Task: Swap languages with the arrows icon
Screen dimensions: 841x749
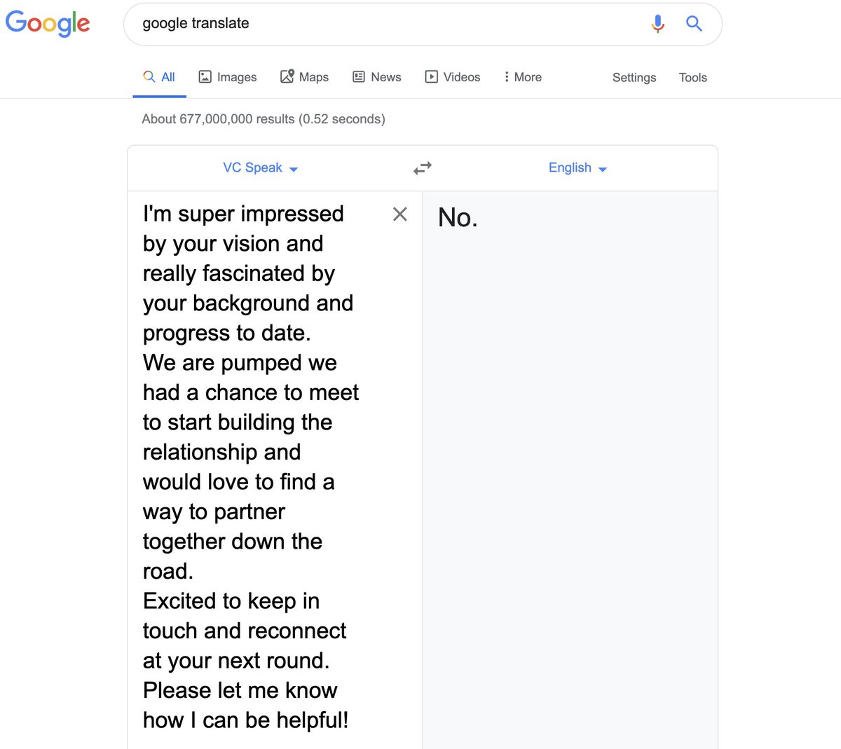Action: (x=423, y=168)
